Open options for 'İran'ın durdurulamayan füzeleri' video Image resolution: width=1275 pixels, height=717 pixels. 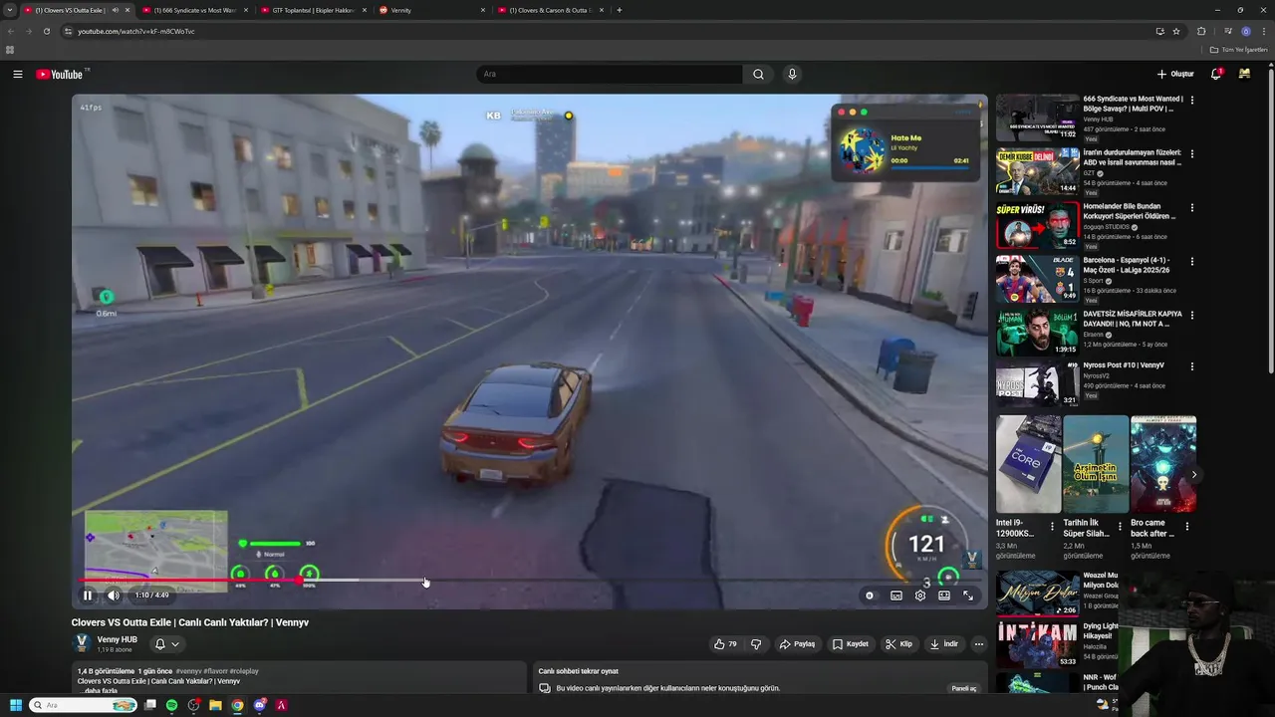pos(1191,154)
